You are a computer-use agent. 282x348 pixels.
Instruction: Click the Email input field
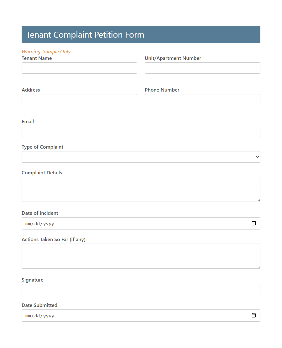(x=141, y=131)
